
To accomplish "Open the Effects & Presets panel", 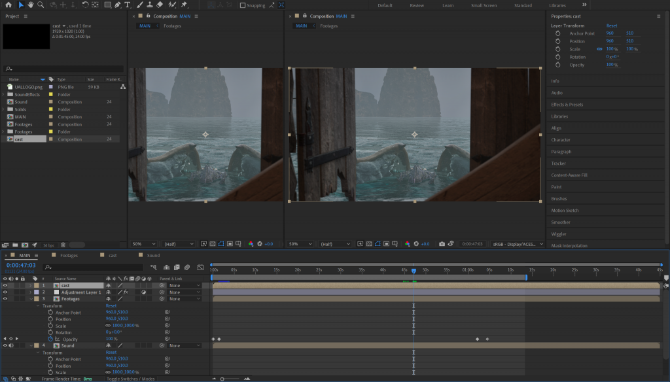I will click(x=567, y=105).
